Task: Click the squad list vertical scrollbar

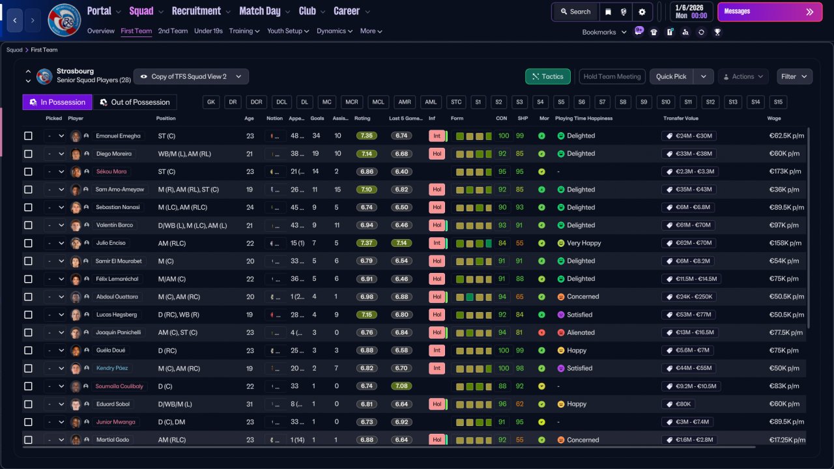Action: [809, 228]
